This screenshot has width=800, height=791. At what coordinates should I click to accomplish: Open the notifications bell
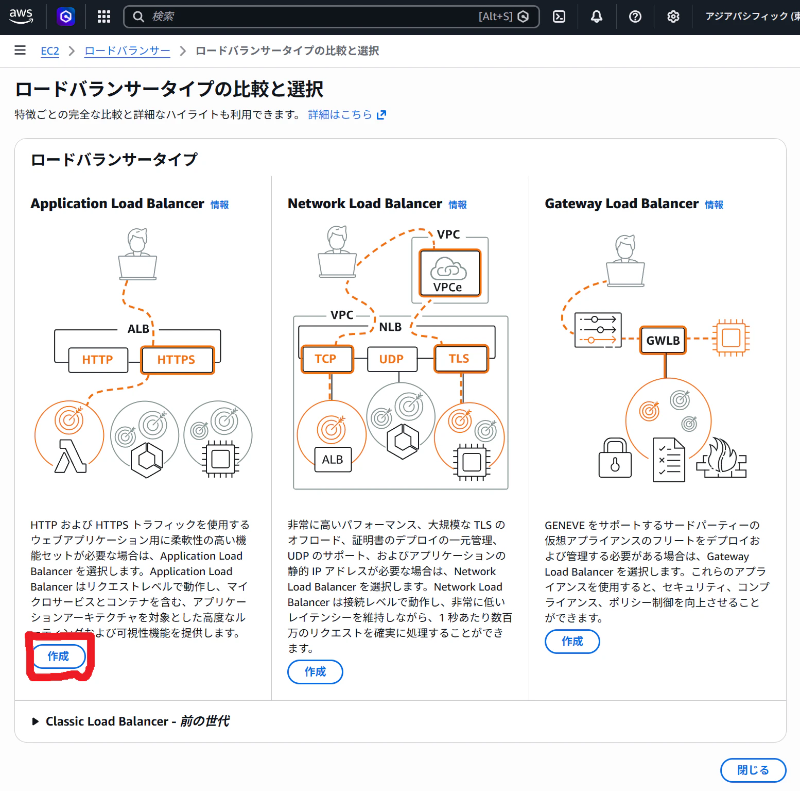(597, 17)
